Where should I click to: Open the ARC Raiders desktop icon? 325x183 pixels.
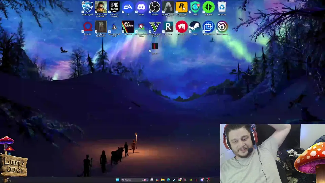pyautogui.click(x=128, y=28)
